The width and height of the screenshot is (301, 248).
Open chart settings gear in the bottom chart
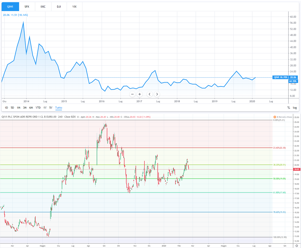point(297,246)
